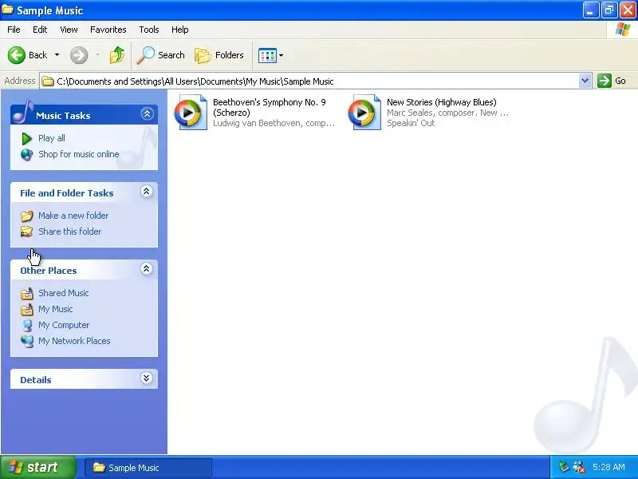
Task: Toggle the Folders pane button
Action: click(x=219, y=55)
